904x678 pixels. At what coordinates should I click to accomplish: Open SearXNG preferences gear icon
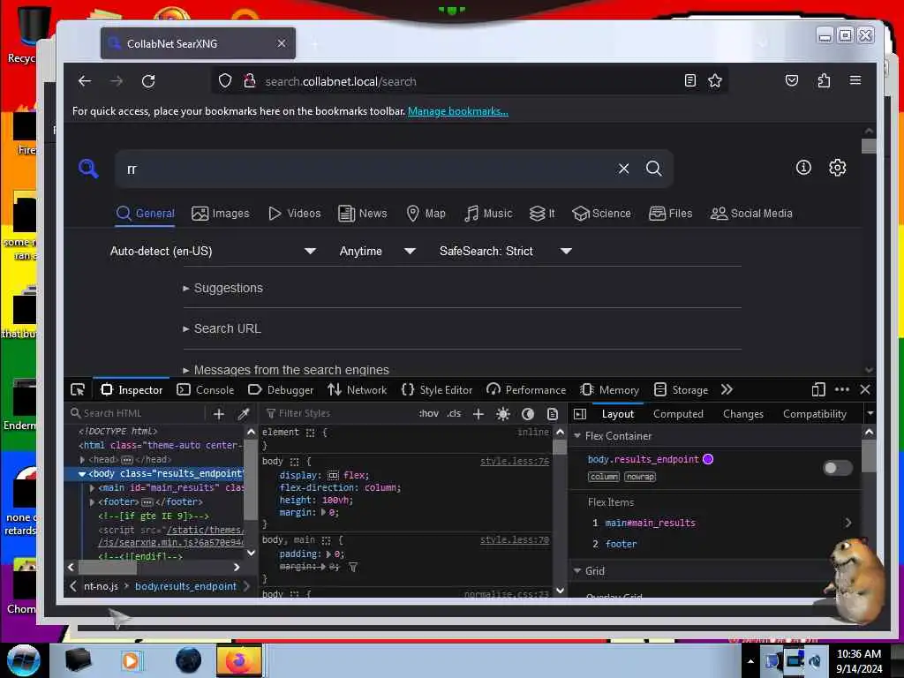(837, 167)
